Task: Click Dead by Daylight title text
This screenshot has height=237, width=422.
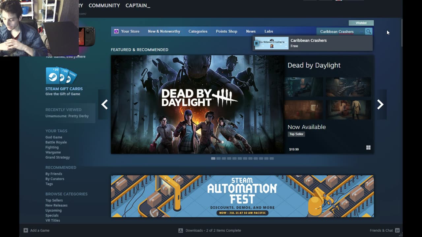Action: (314, 65)
